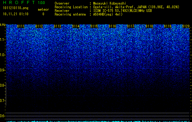Viewport: 192px width, 122px height.
Task: Click the file name 1011210110.png
Action: coord(16,8)
